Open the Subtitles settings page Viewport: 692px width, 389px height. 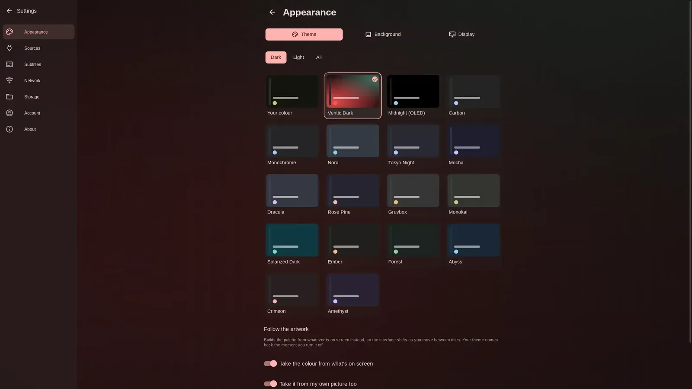(38, 64)
